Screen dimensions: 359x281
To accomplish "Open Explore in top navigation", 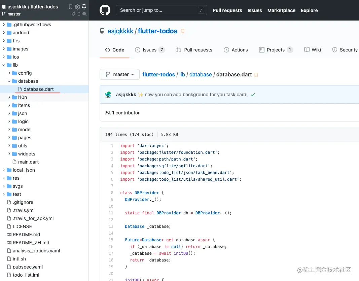I will point(309,10).
